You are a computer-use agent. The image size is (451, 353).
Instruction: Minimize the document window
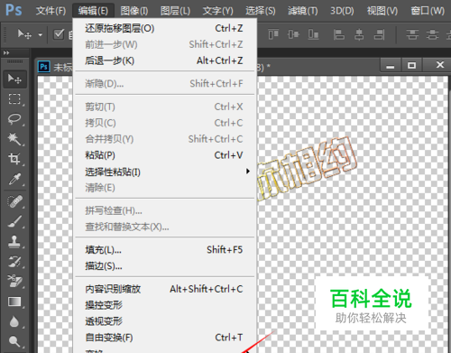tap(391, 65)
